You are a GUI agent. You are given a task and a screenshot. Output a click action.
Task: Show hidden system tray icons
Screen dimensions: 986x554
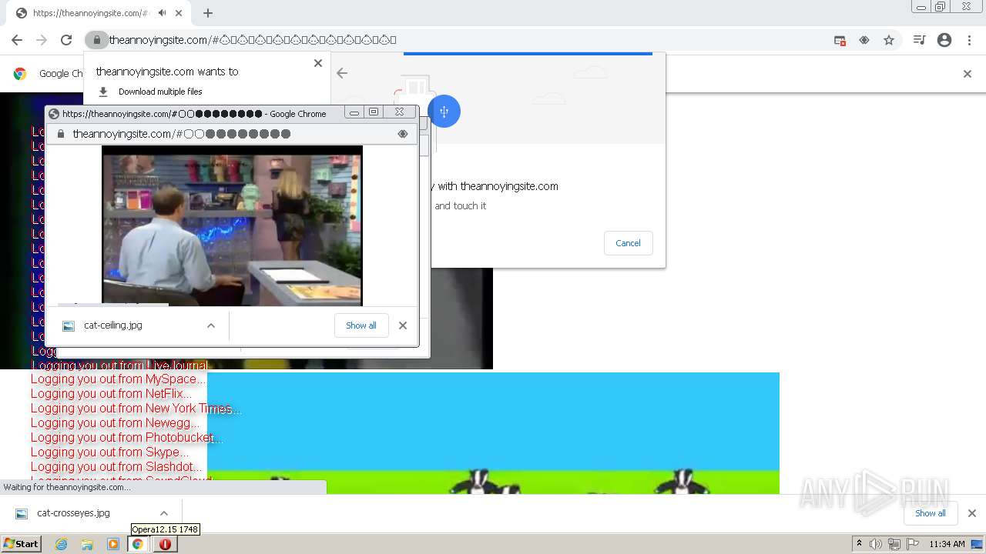coord(859,544)
